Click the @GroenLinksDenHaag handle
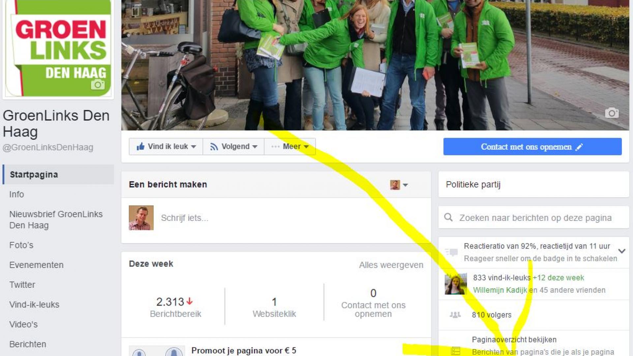Image resolution: width=633 pixels, height=356 pixels. 48,147
